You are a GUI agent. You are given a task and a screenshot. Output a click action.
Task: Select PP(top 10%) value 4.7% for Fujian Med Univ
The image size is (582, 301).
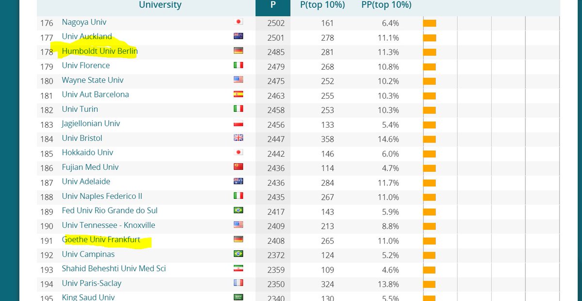pyautogui.click(x=390, y=168)
